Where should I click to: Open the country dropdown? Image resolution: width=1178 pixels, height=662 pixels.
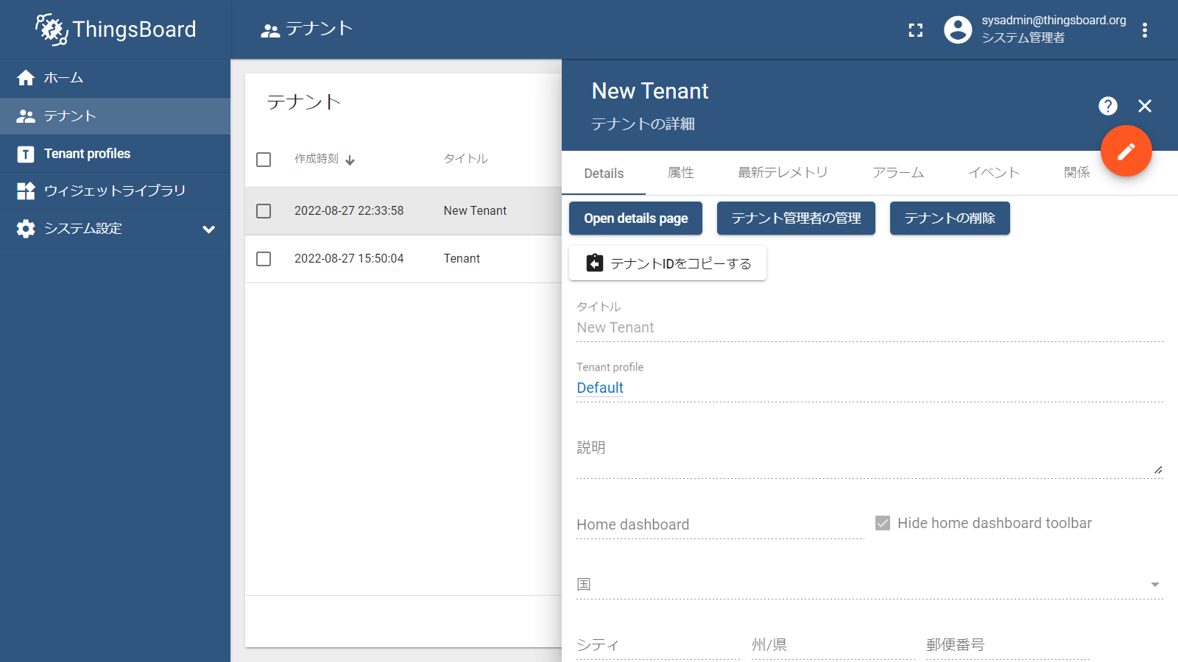1154,585
